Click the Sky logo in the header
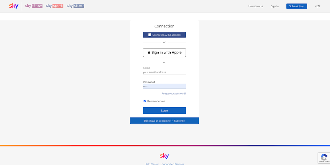This screenshot has width=330, height=165. pos(14,6)
